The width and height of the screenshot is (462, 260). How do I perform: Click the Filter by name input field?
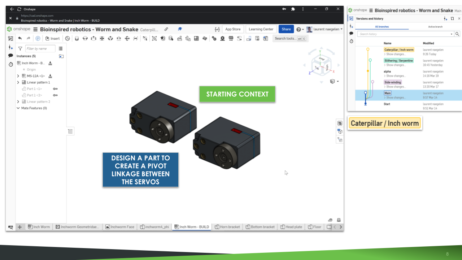coord(40,48)
